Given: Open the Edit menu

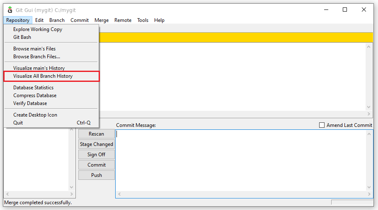Looking at the screenshot, I should (39, 20).
